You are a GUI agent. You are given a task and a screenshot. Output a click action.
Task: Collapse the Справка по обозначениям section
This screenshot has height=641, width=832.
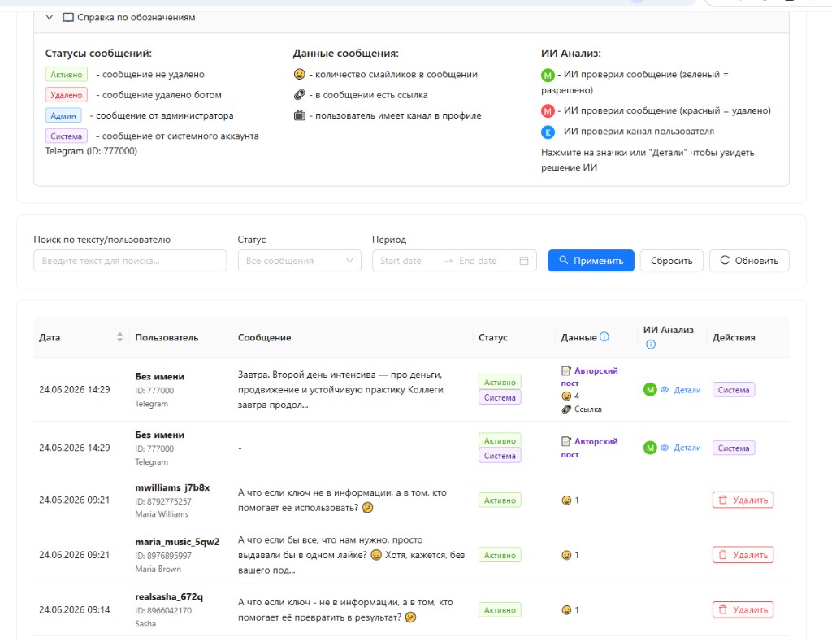pos(50,18)
